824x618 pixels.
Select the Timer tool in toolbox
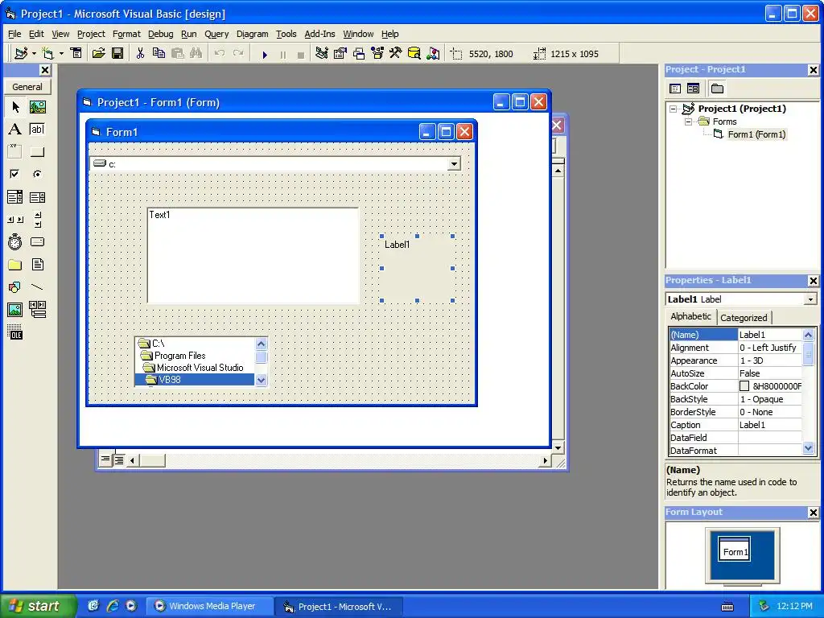pyautogui.click(x=15, y=241)
